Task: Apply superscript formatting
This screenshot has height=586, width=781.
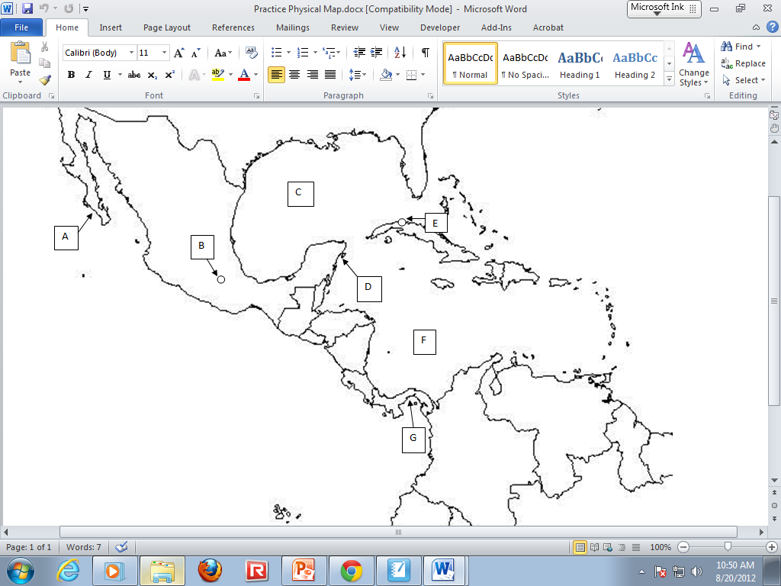Action: click(x=169, y=75)
